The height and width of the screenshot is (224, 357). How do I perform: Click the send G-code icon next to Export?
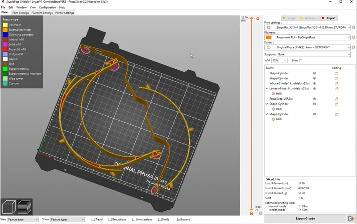pyautogui.click(x=351, y=219)
